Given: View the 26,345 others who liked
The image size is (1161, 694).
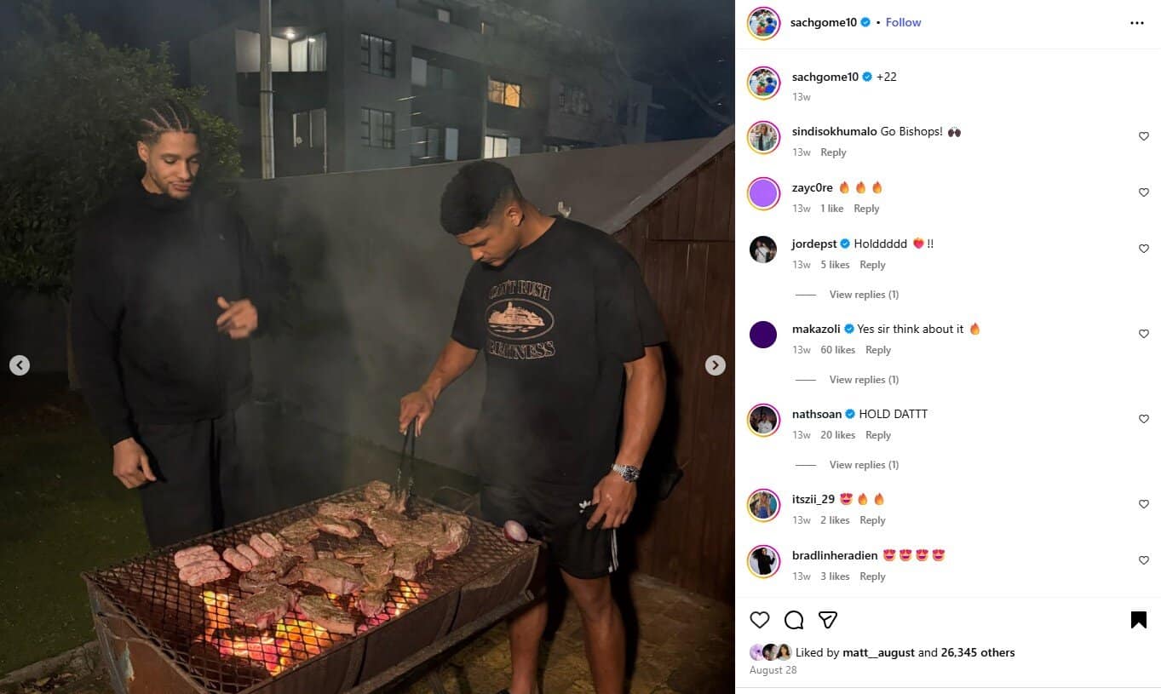Looking at the screenshot, I should 978,653.
